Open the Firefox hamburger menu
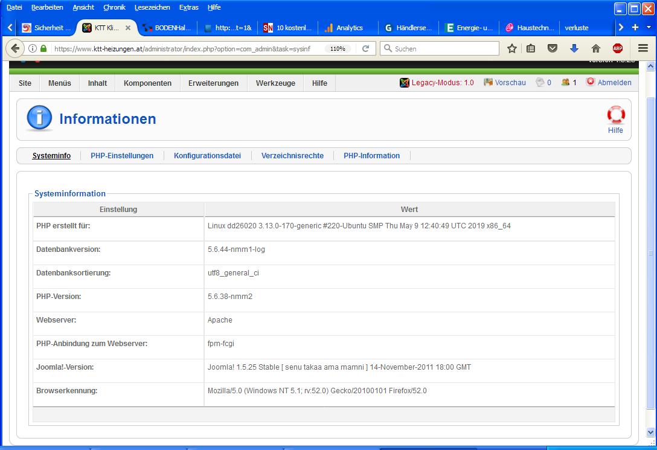This screenshot has height=450, width=657. (643, 48)
